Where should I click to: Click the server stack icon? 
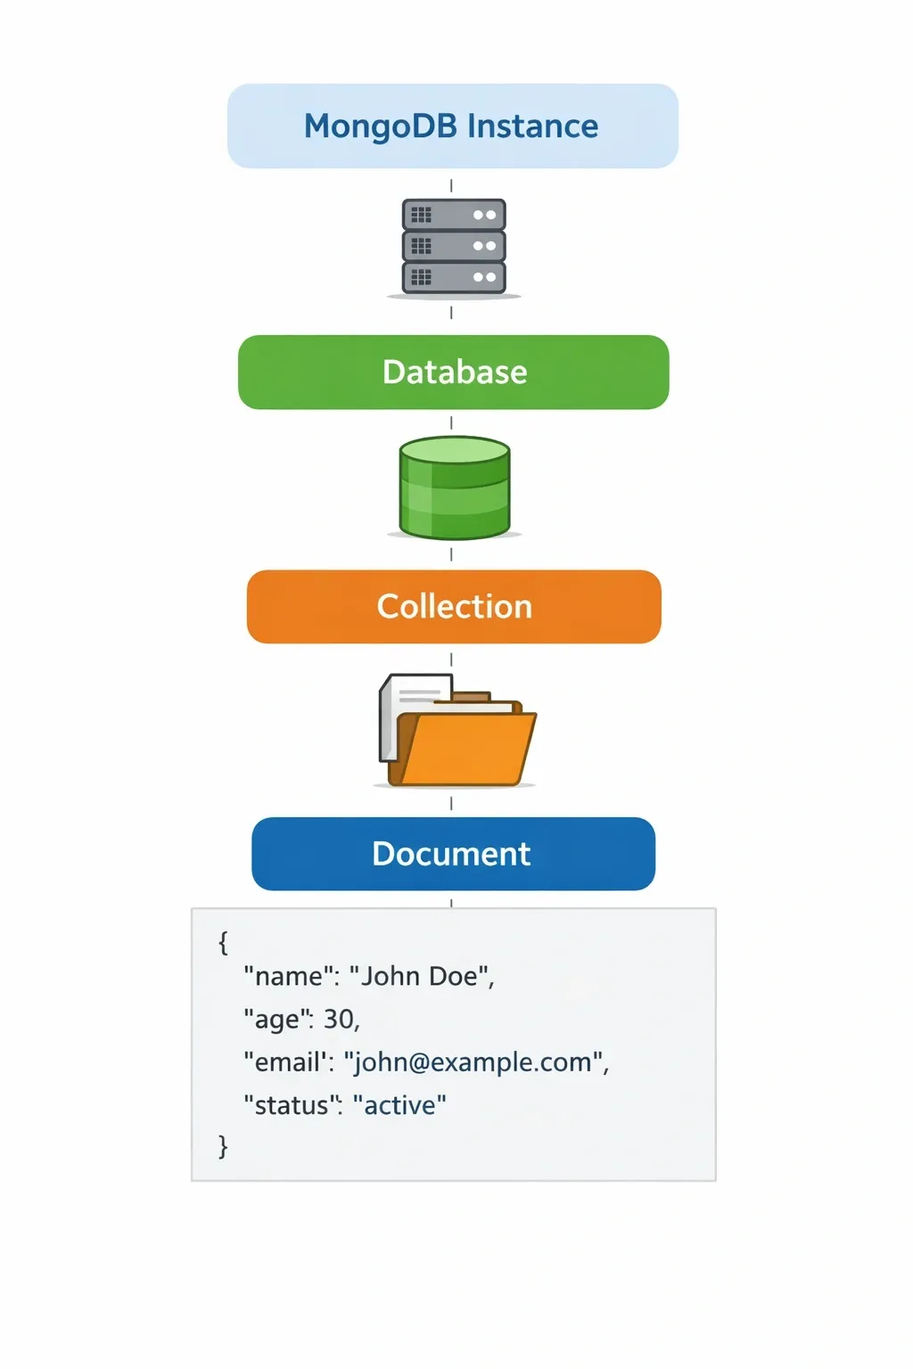coord(451,243)
